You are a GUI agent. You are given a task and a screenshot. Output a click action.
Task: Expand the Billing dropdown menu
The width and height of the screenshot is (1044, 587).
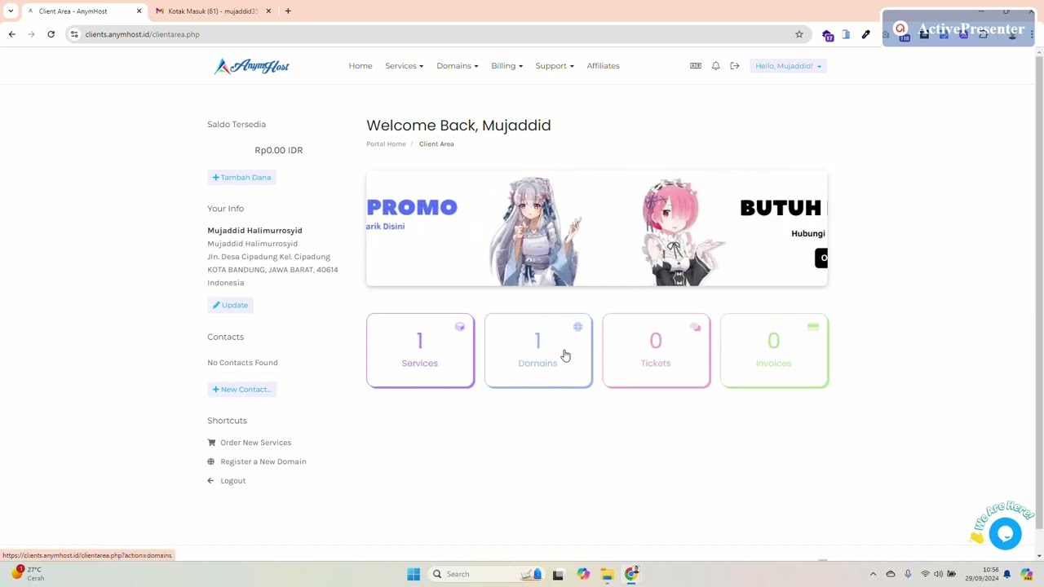(x=507, y=66)
